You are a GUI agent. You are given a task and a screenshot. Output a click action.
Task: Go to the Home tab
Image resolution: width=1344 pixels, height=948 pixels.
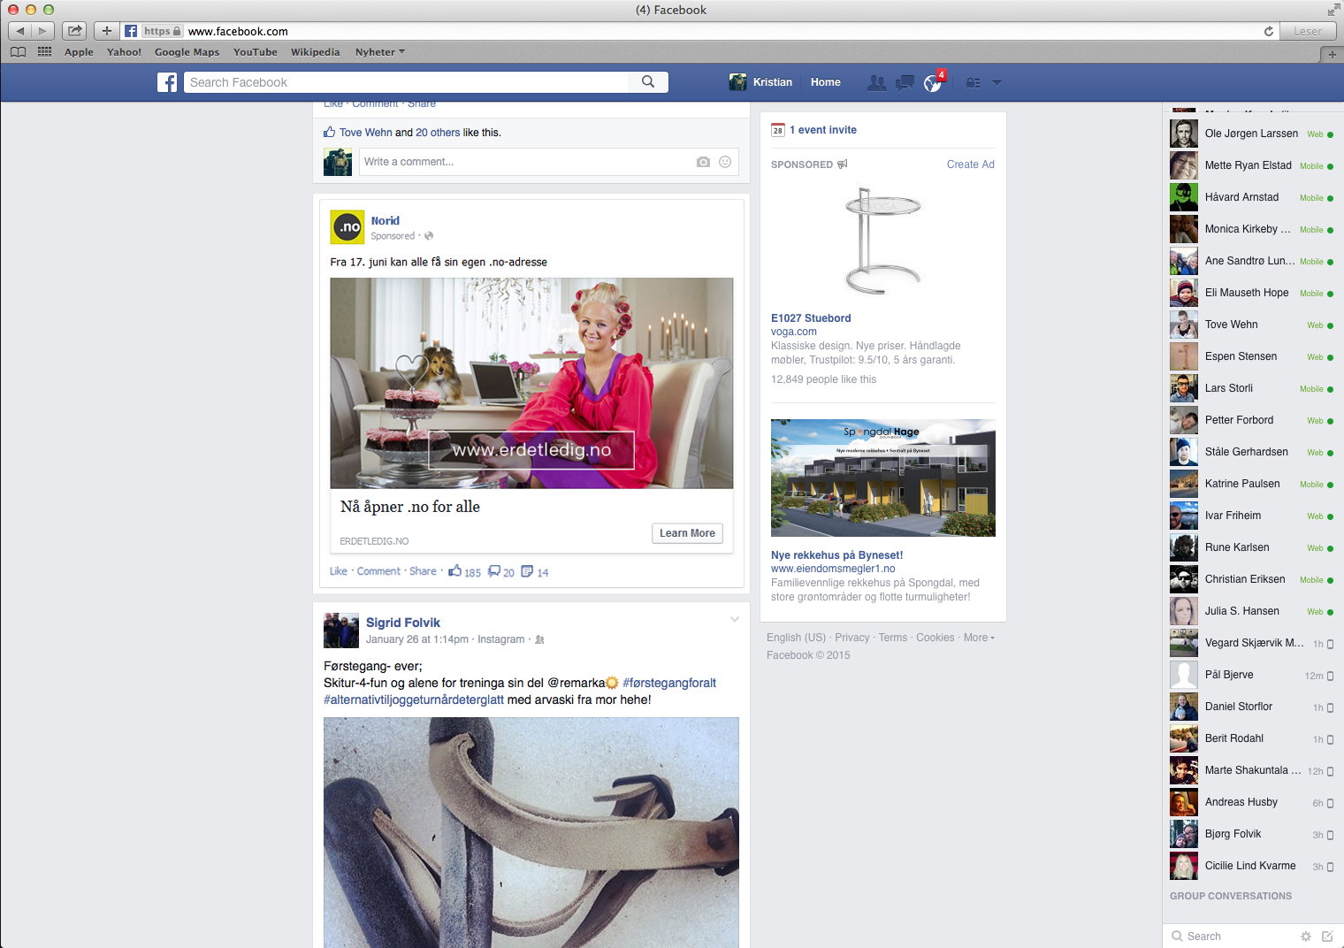click(826, 82)
